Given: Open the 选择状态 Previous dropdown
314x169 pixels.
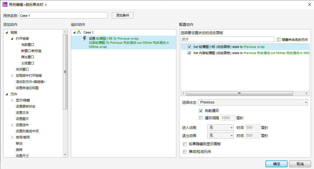Looking at the screenshot, I should click(x=253, y=102).
